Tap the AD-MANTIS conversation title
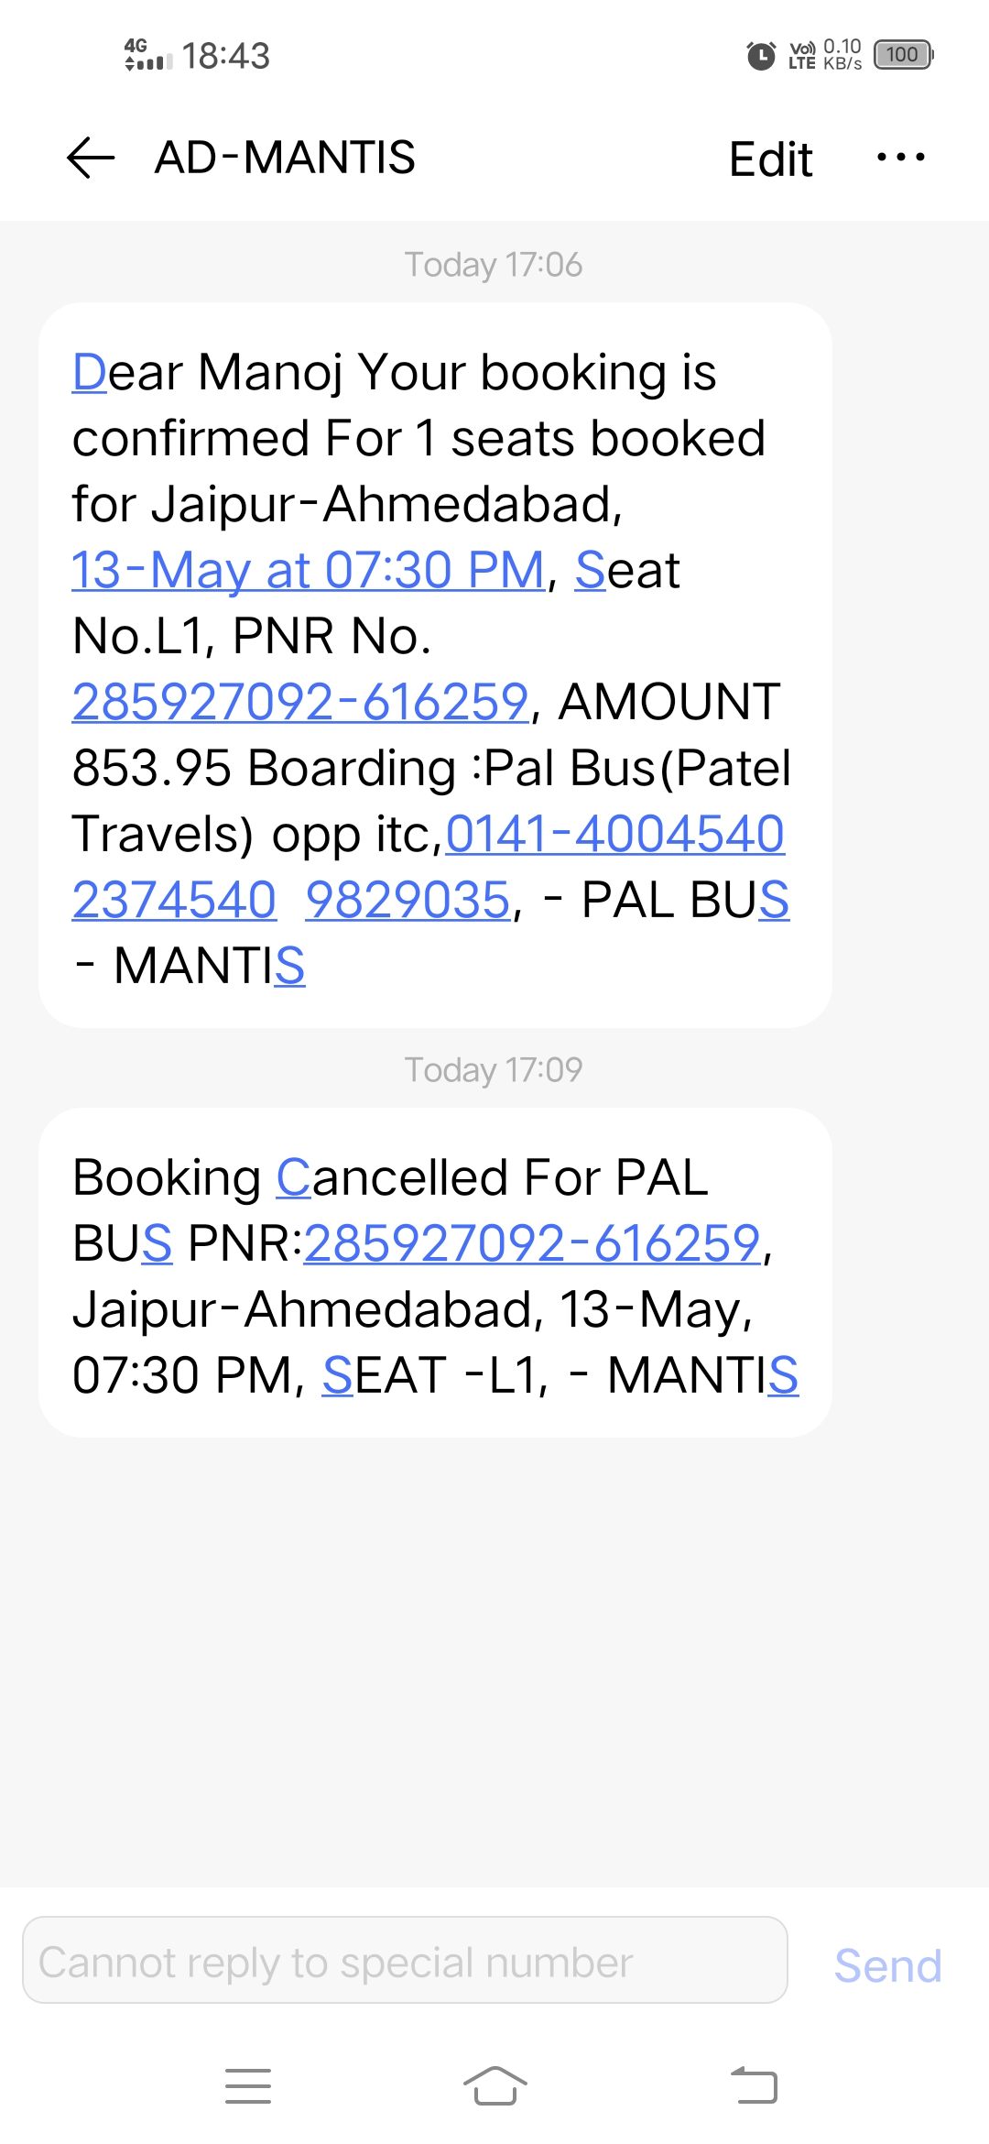This screenshot has height=2144, width=989. 285,158
